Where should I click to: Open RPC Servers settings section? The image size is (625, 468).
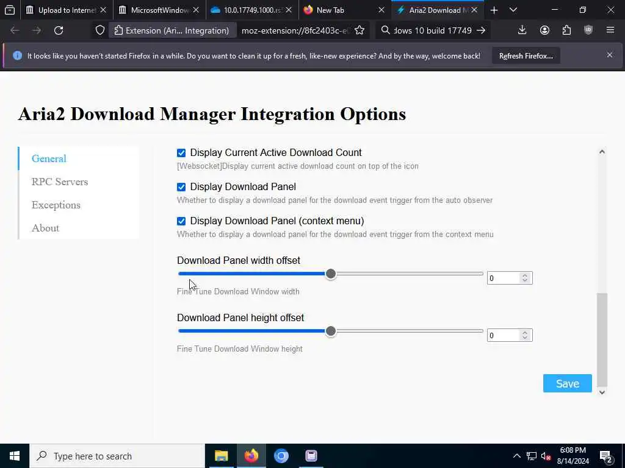60,182
